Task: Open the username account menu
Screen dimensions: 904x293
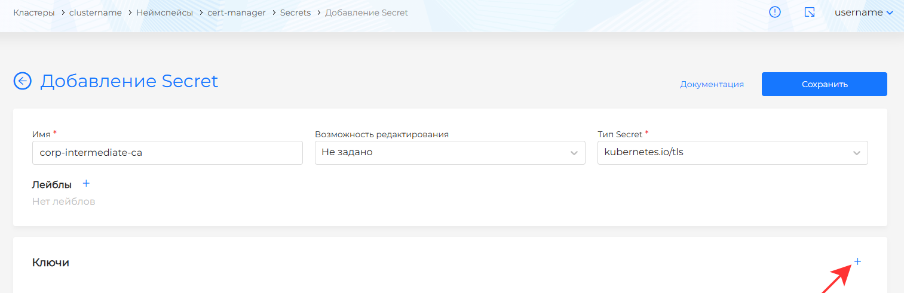Action: click(863, 13)
